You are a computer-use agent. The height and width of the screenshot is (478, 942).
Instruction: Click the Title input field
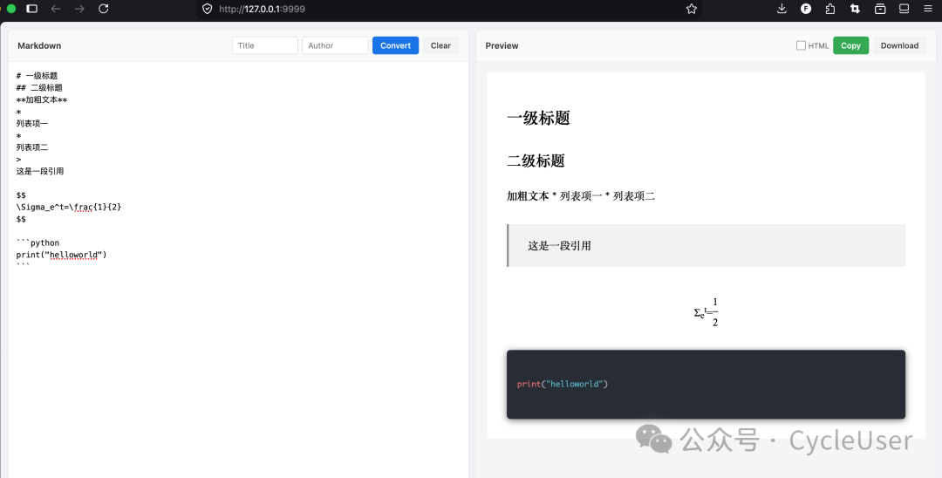(265, 45)
